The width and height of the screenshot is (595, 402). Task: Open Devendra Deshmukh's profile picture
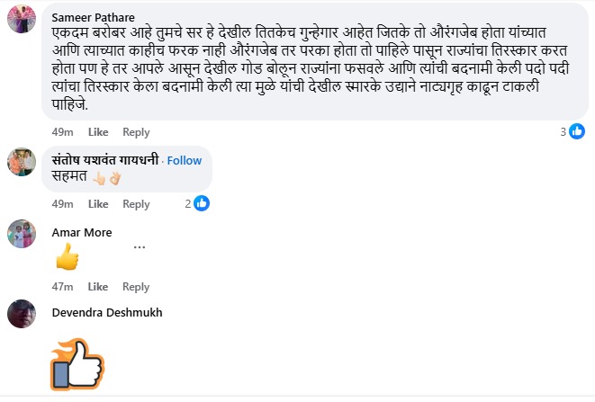click(22, 313)
